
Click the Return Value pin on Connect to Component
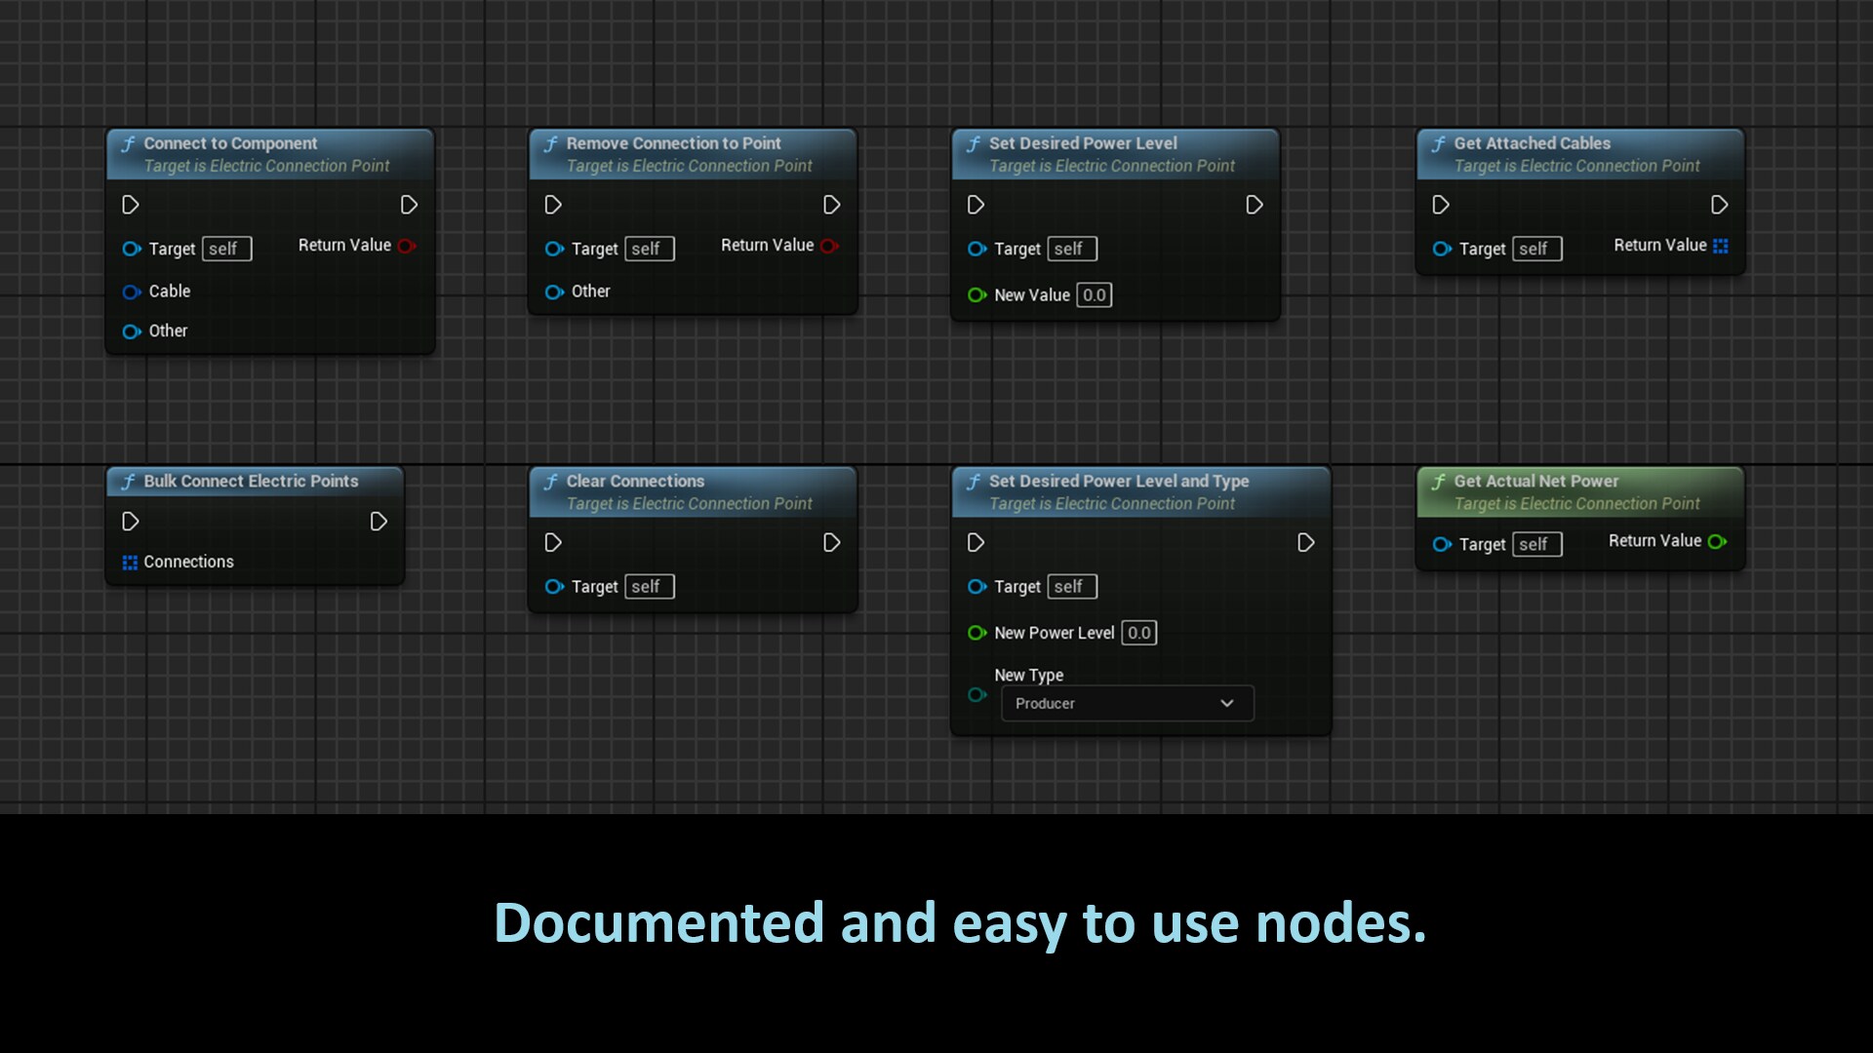pos(408,246)
